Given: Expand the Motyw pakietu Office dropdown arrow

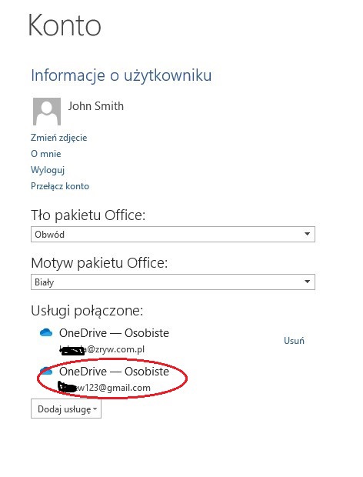Looking at the screenshot, I should coord(307,282).
